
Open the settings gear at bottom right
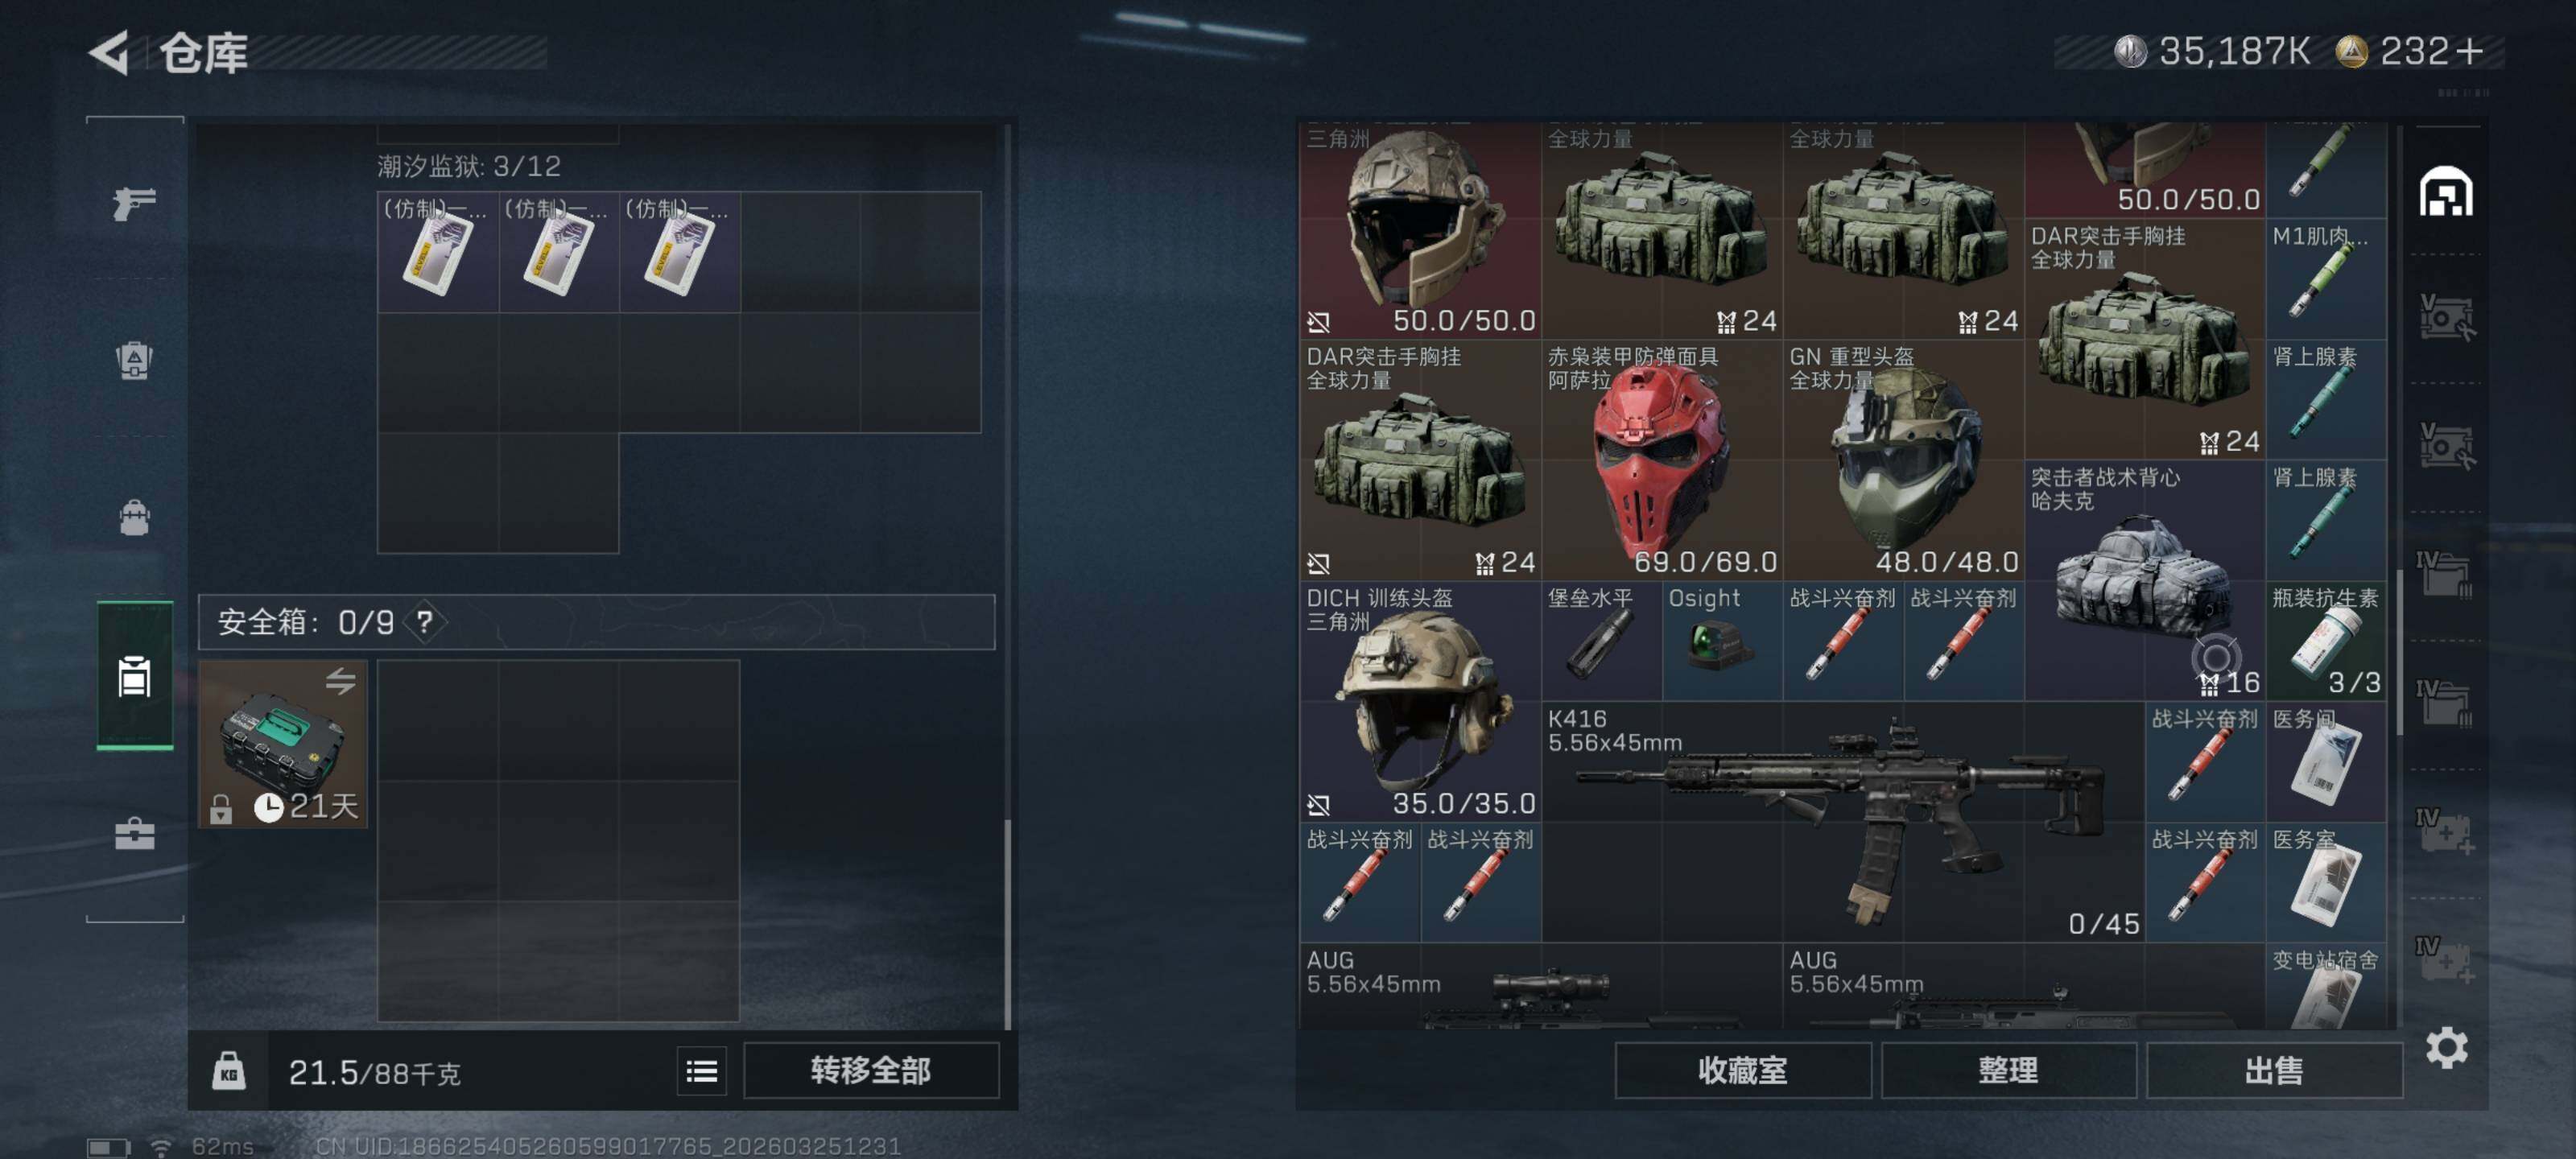point(2446,1047)
